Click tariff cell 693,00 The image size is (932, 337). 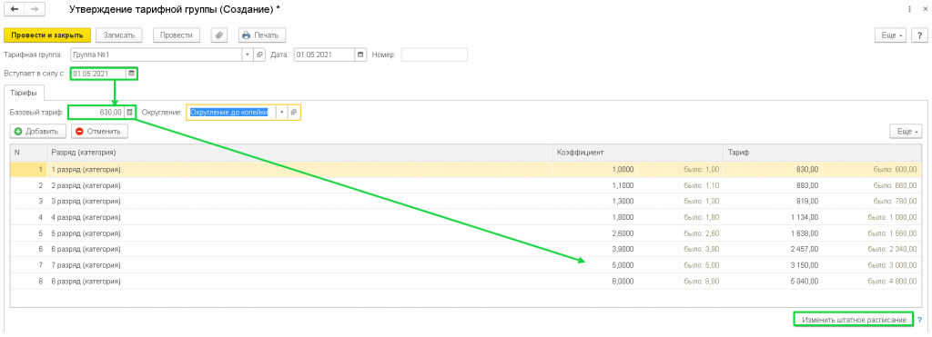(x=773, y=185)
